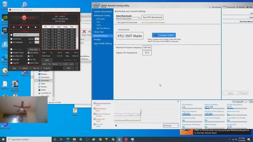This screenshot has width=253, height=142.
Task: Open the Stress Test section
Action: tap(99, 32)
